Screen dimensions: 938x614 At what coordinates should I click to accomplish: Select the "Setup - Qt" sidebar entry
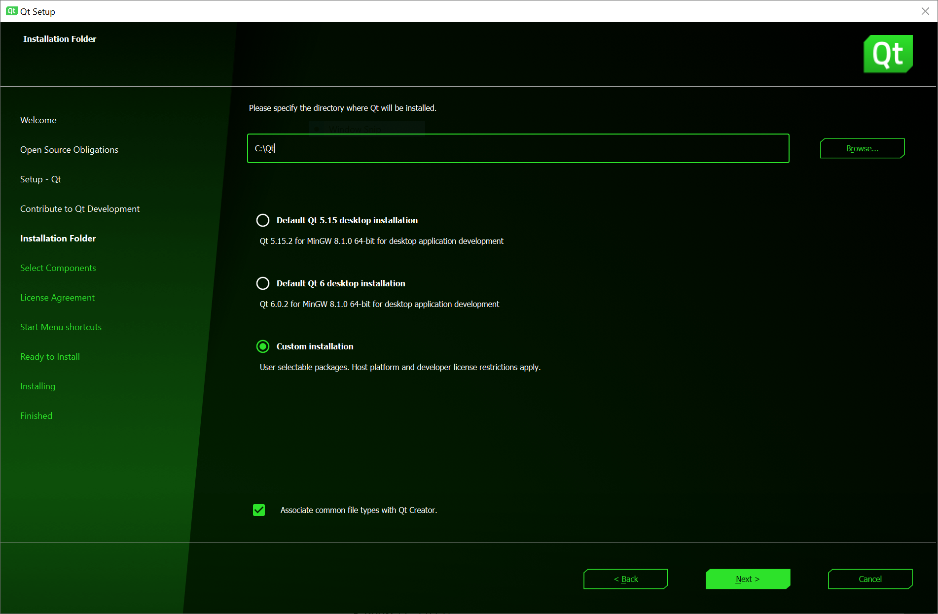[x=40, y=179]
